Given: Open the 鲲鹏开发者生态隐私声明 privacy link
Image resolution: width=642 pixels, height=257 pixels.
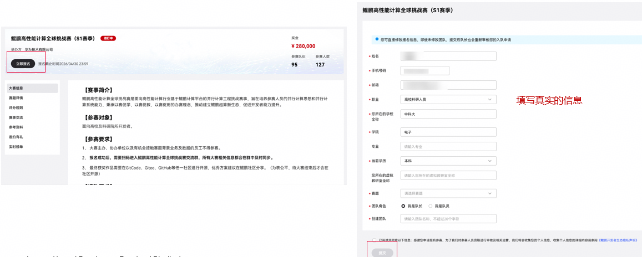Looking at the screenshot, I should coord(618,240).
